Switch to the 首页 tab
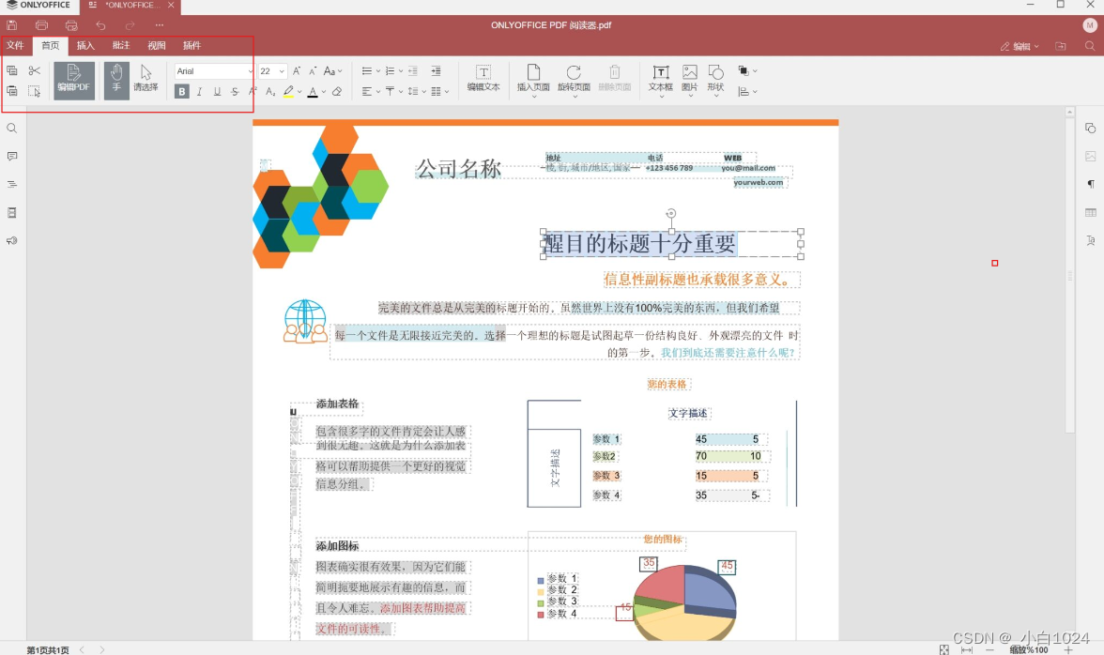1104x655 pixels. (x=50, y=46)
